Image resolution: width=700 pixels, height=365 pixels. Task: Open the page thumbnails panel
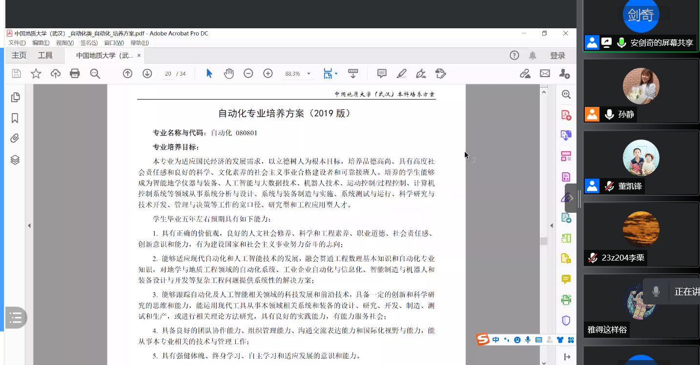[15, 97]
